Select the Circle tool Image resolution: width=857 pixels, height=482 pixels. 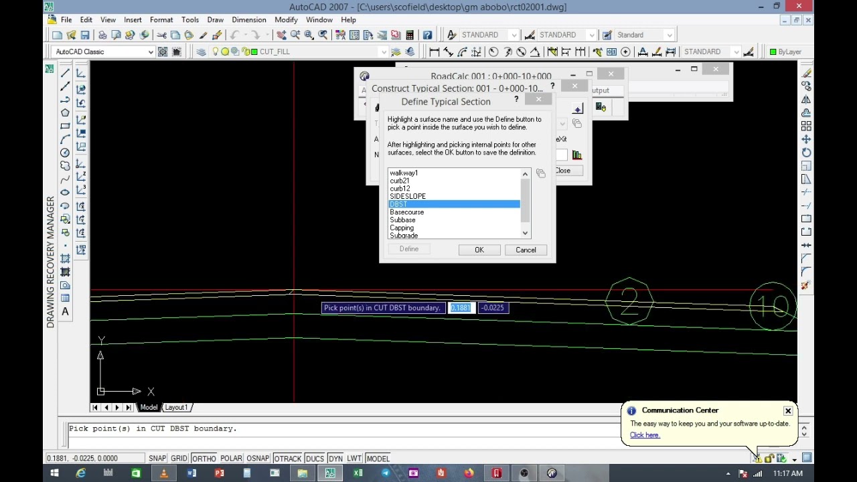click(65, 153)
